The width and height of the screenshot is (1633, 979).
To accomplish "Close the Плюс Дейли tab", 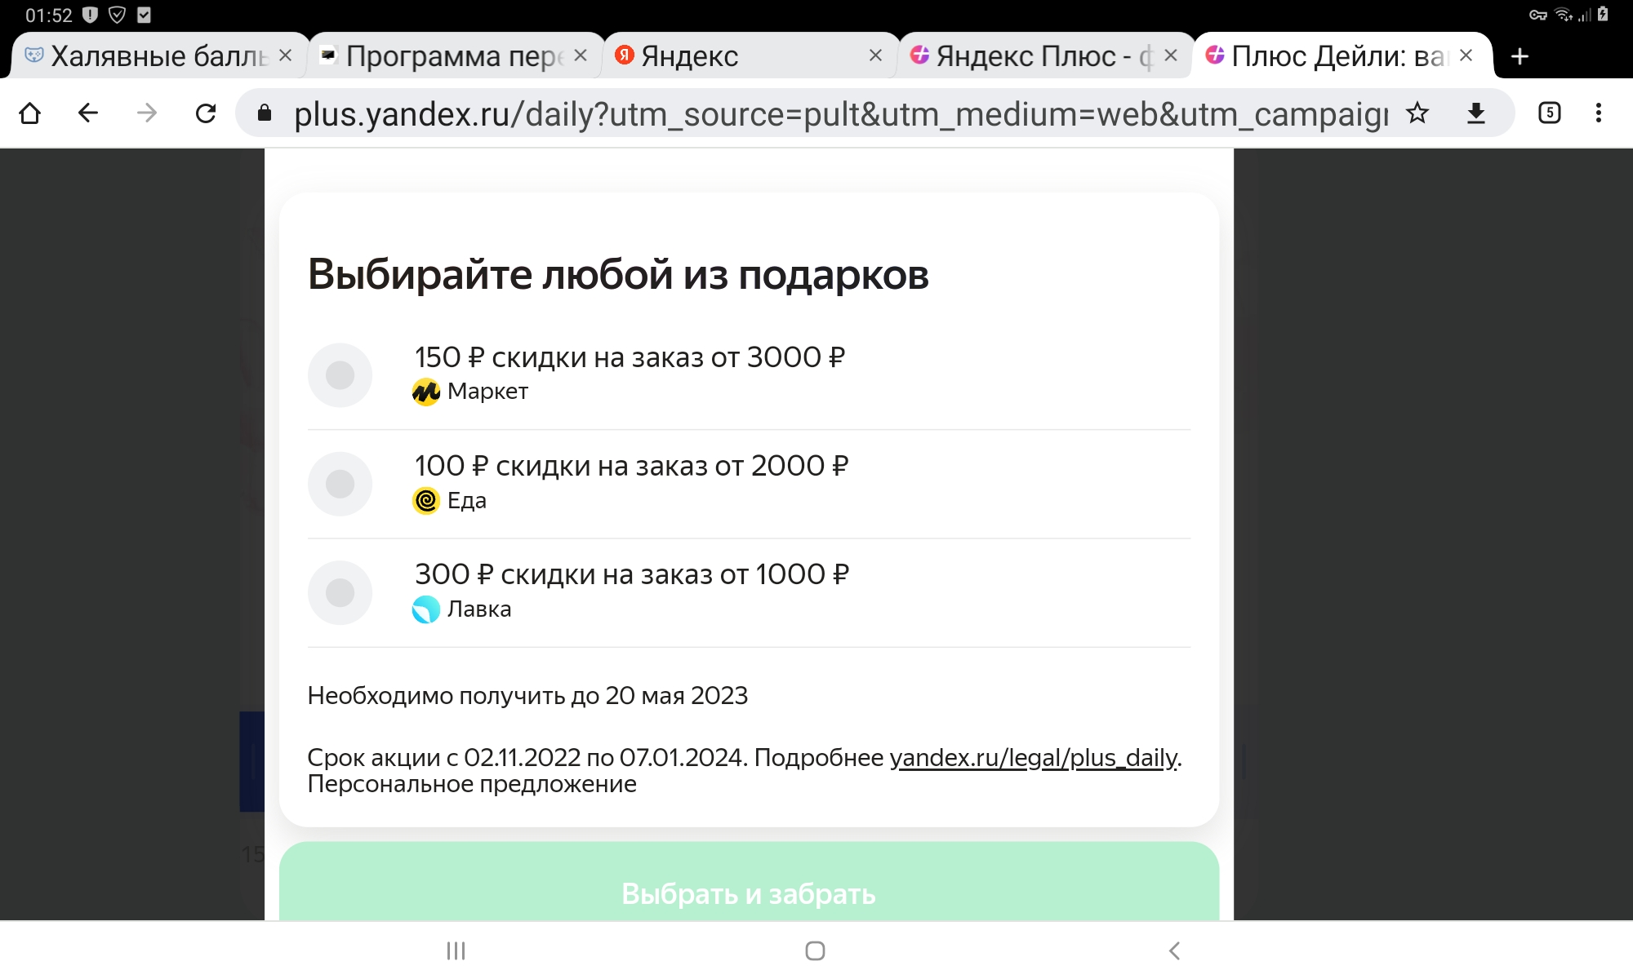I will (1466, 55).
